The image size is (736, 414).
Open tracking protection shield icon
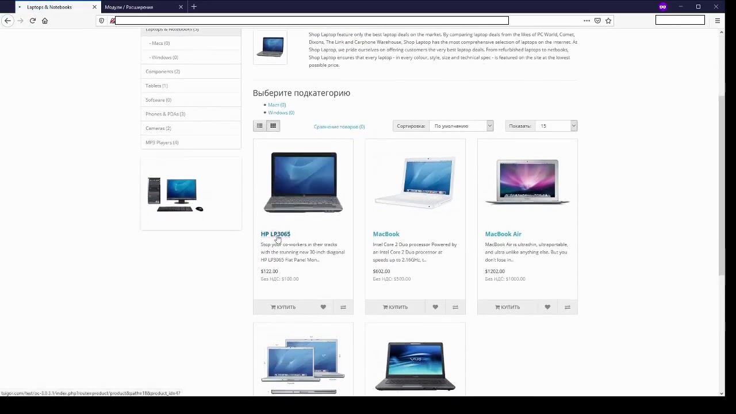point(102,21)
